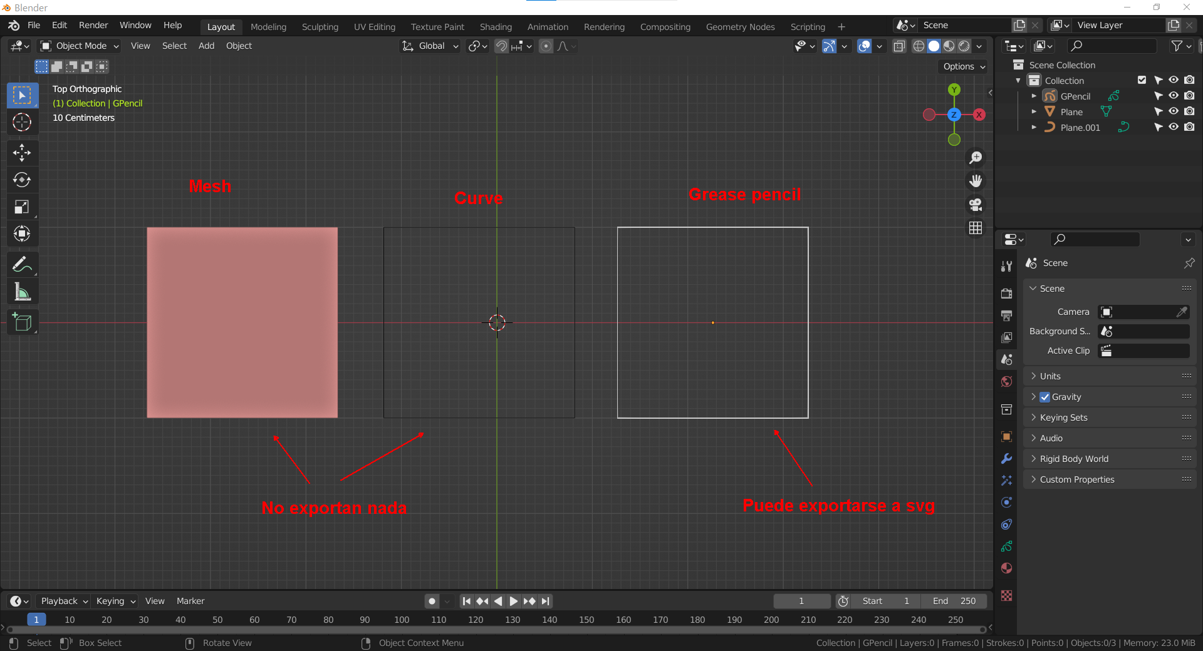Open the World properties tab
This screenshot has width=1203, height=651.
(x=1006, y=382)
